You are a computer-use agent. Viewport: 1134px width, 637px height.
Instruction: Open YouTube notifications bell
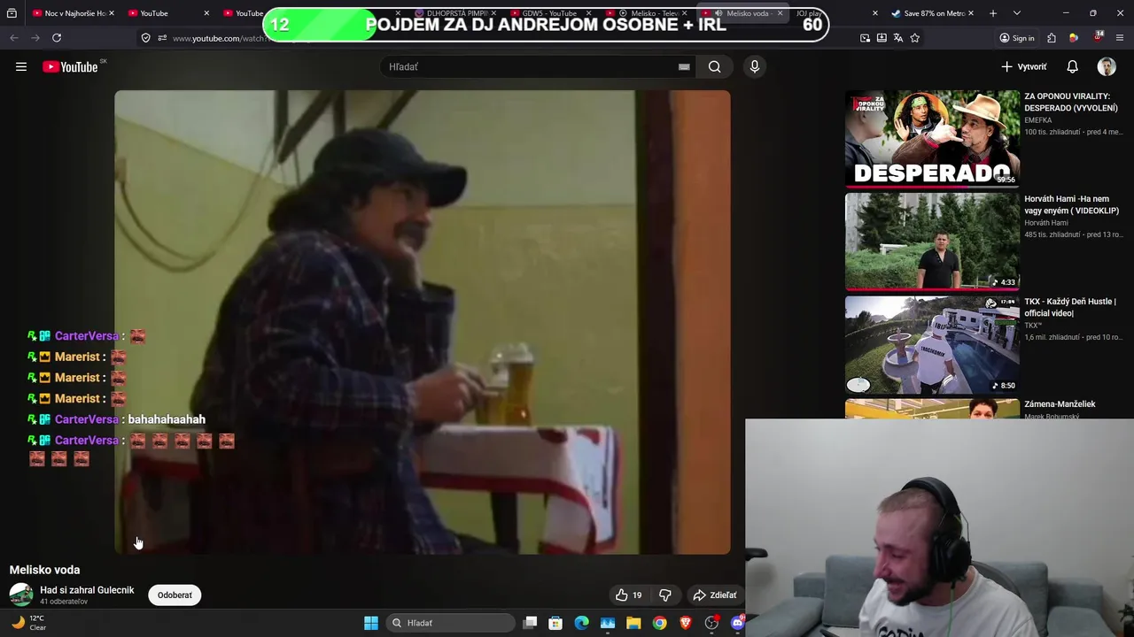1072,66
